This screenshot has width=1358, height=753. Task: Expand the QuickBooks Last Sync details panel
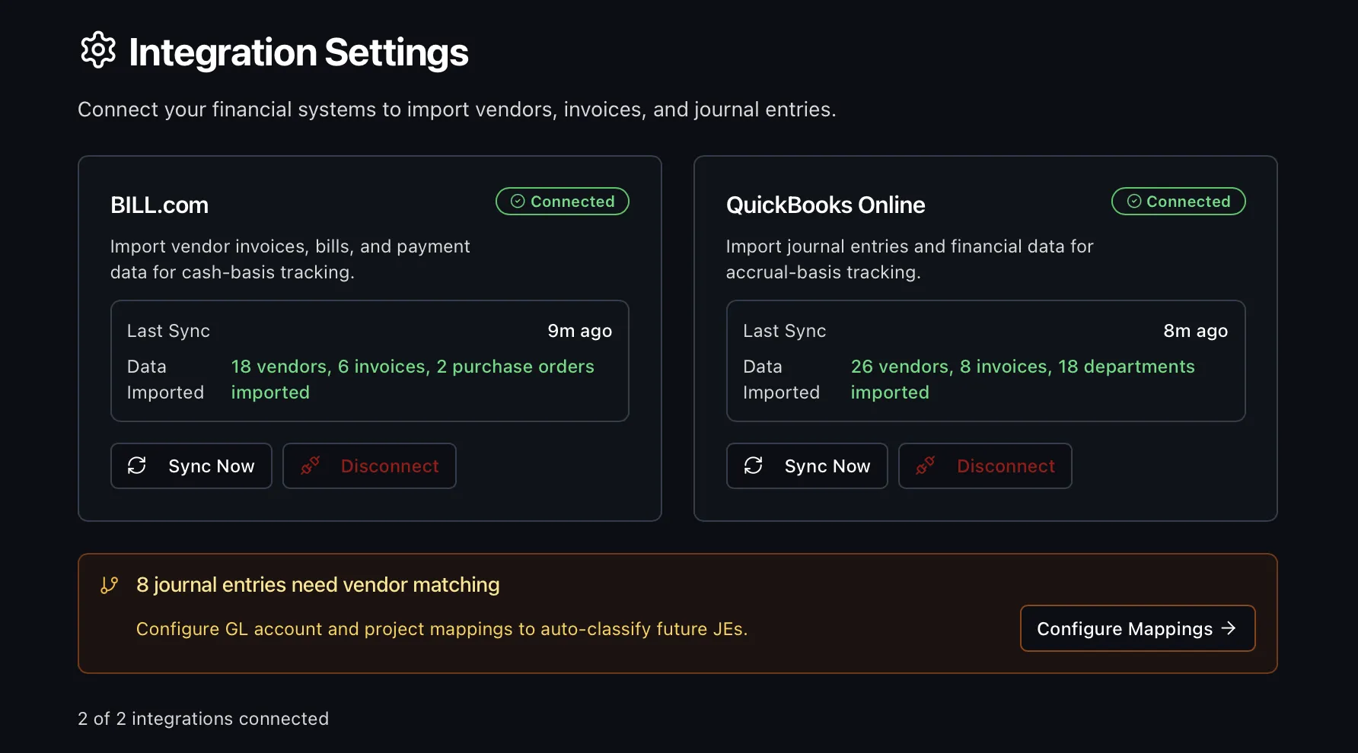[x=986, y=361]
